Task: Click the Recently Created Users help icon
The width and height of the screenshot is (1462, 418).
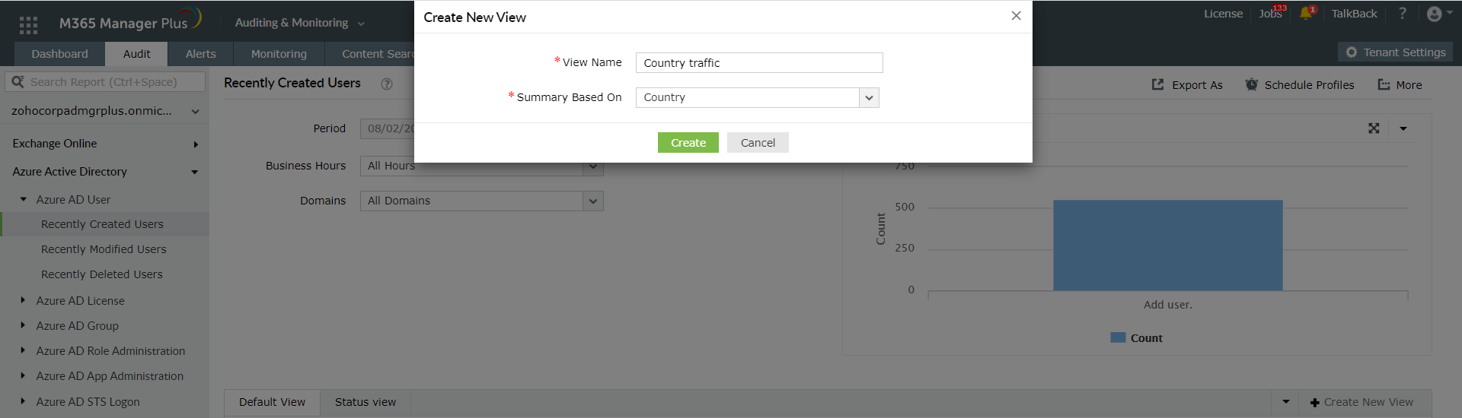Action: tap(387, 84)
